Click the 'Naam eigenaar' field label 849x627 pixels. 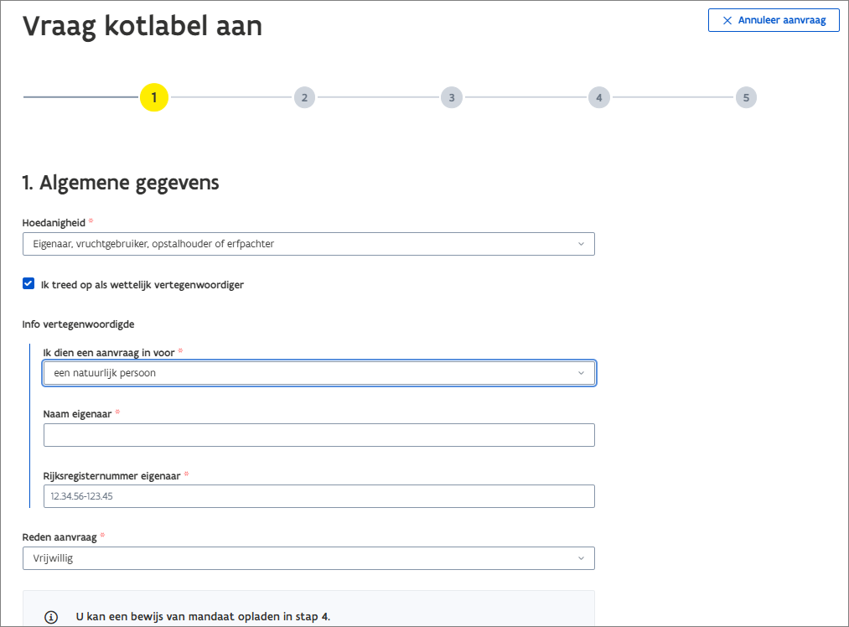pos(77,413)
